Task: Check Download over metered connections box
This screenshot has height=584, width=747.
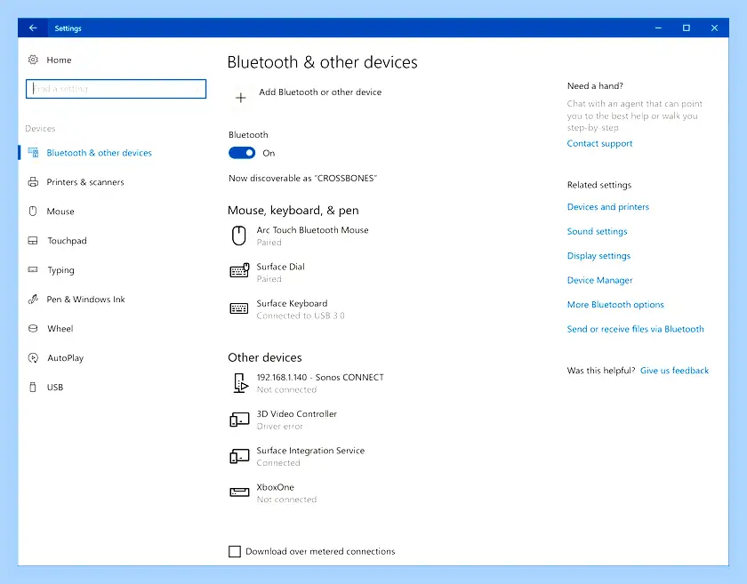Action: click(235, 551)
